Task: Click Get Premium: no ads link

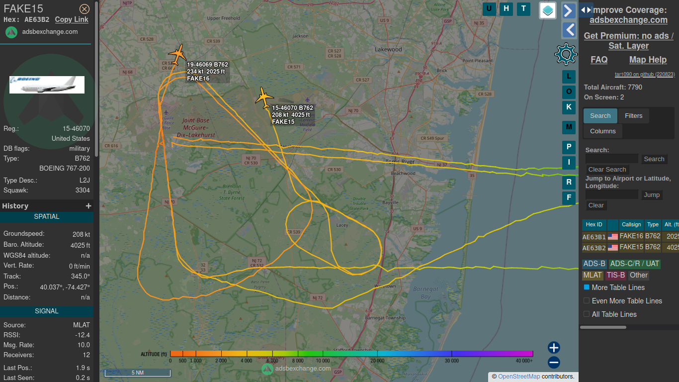Action: point(628,41)
